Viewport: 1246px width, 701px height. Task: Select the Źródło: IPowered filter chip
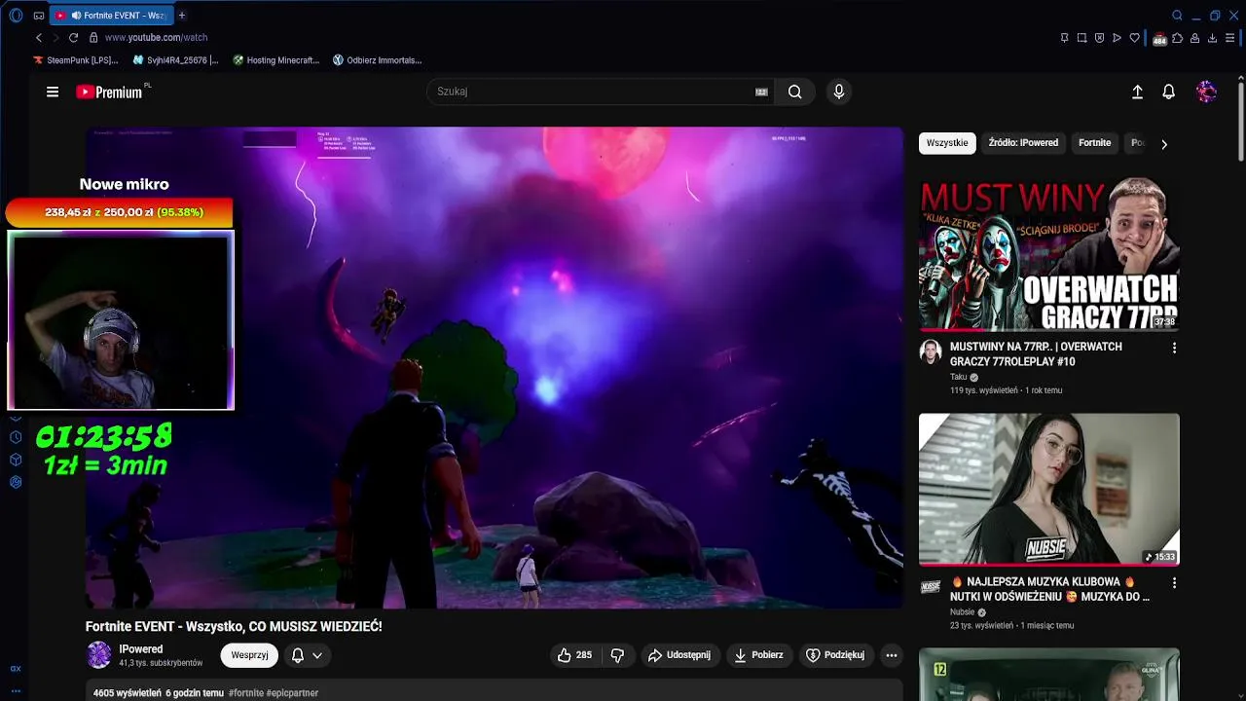[1023, 143]
